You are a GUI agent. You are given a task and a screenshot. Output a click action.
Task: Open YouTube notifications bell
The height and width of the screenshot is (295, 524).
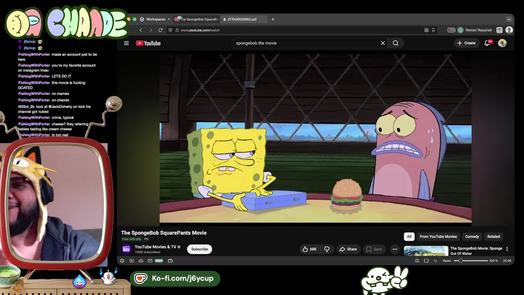point(487,43)
